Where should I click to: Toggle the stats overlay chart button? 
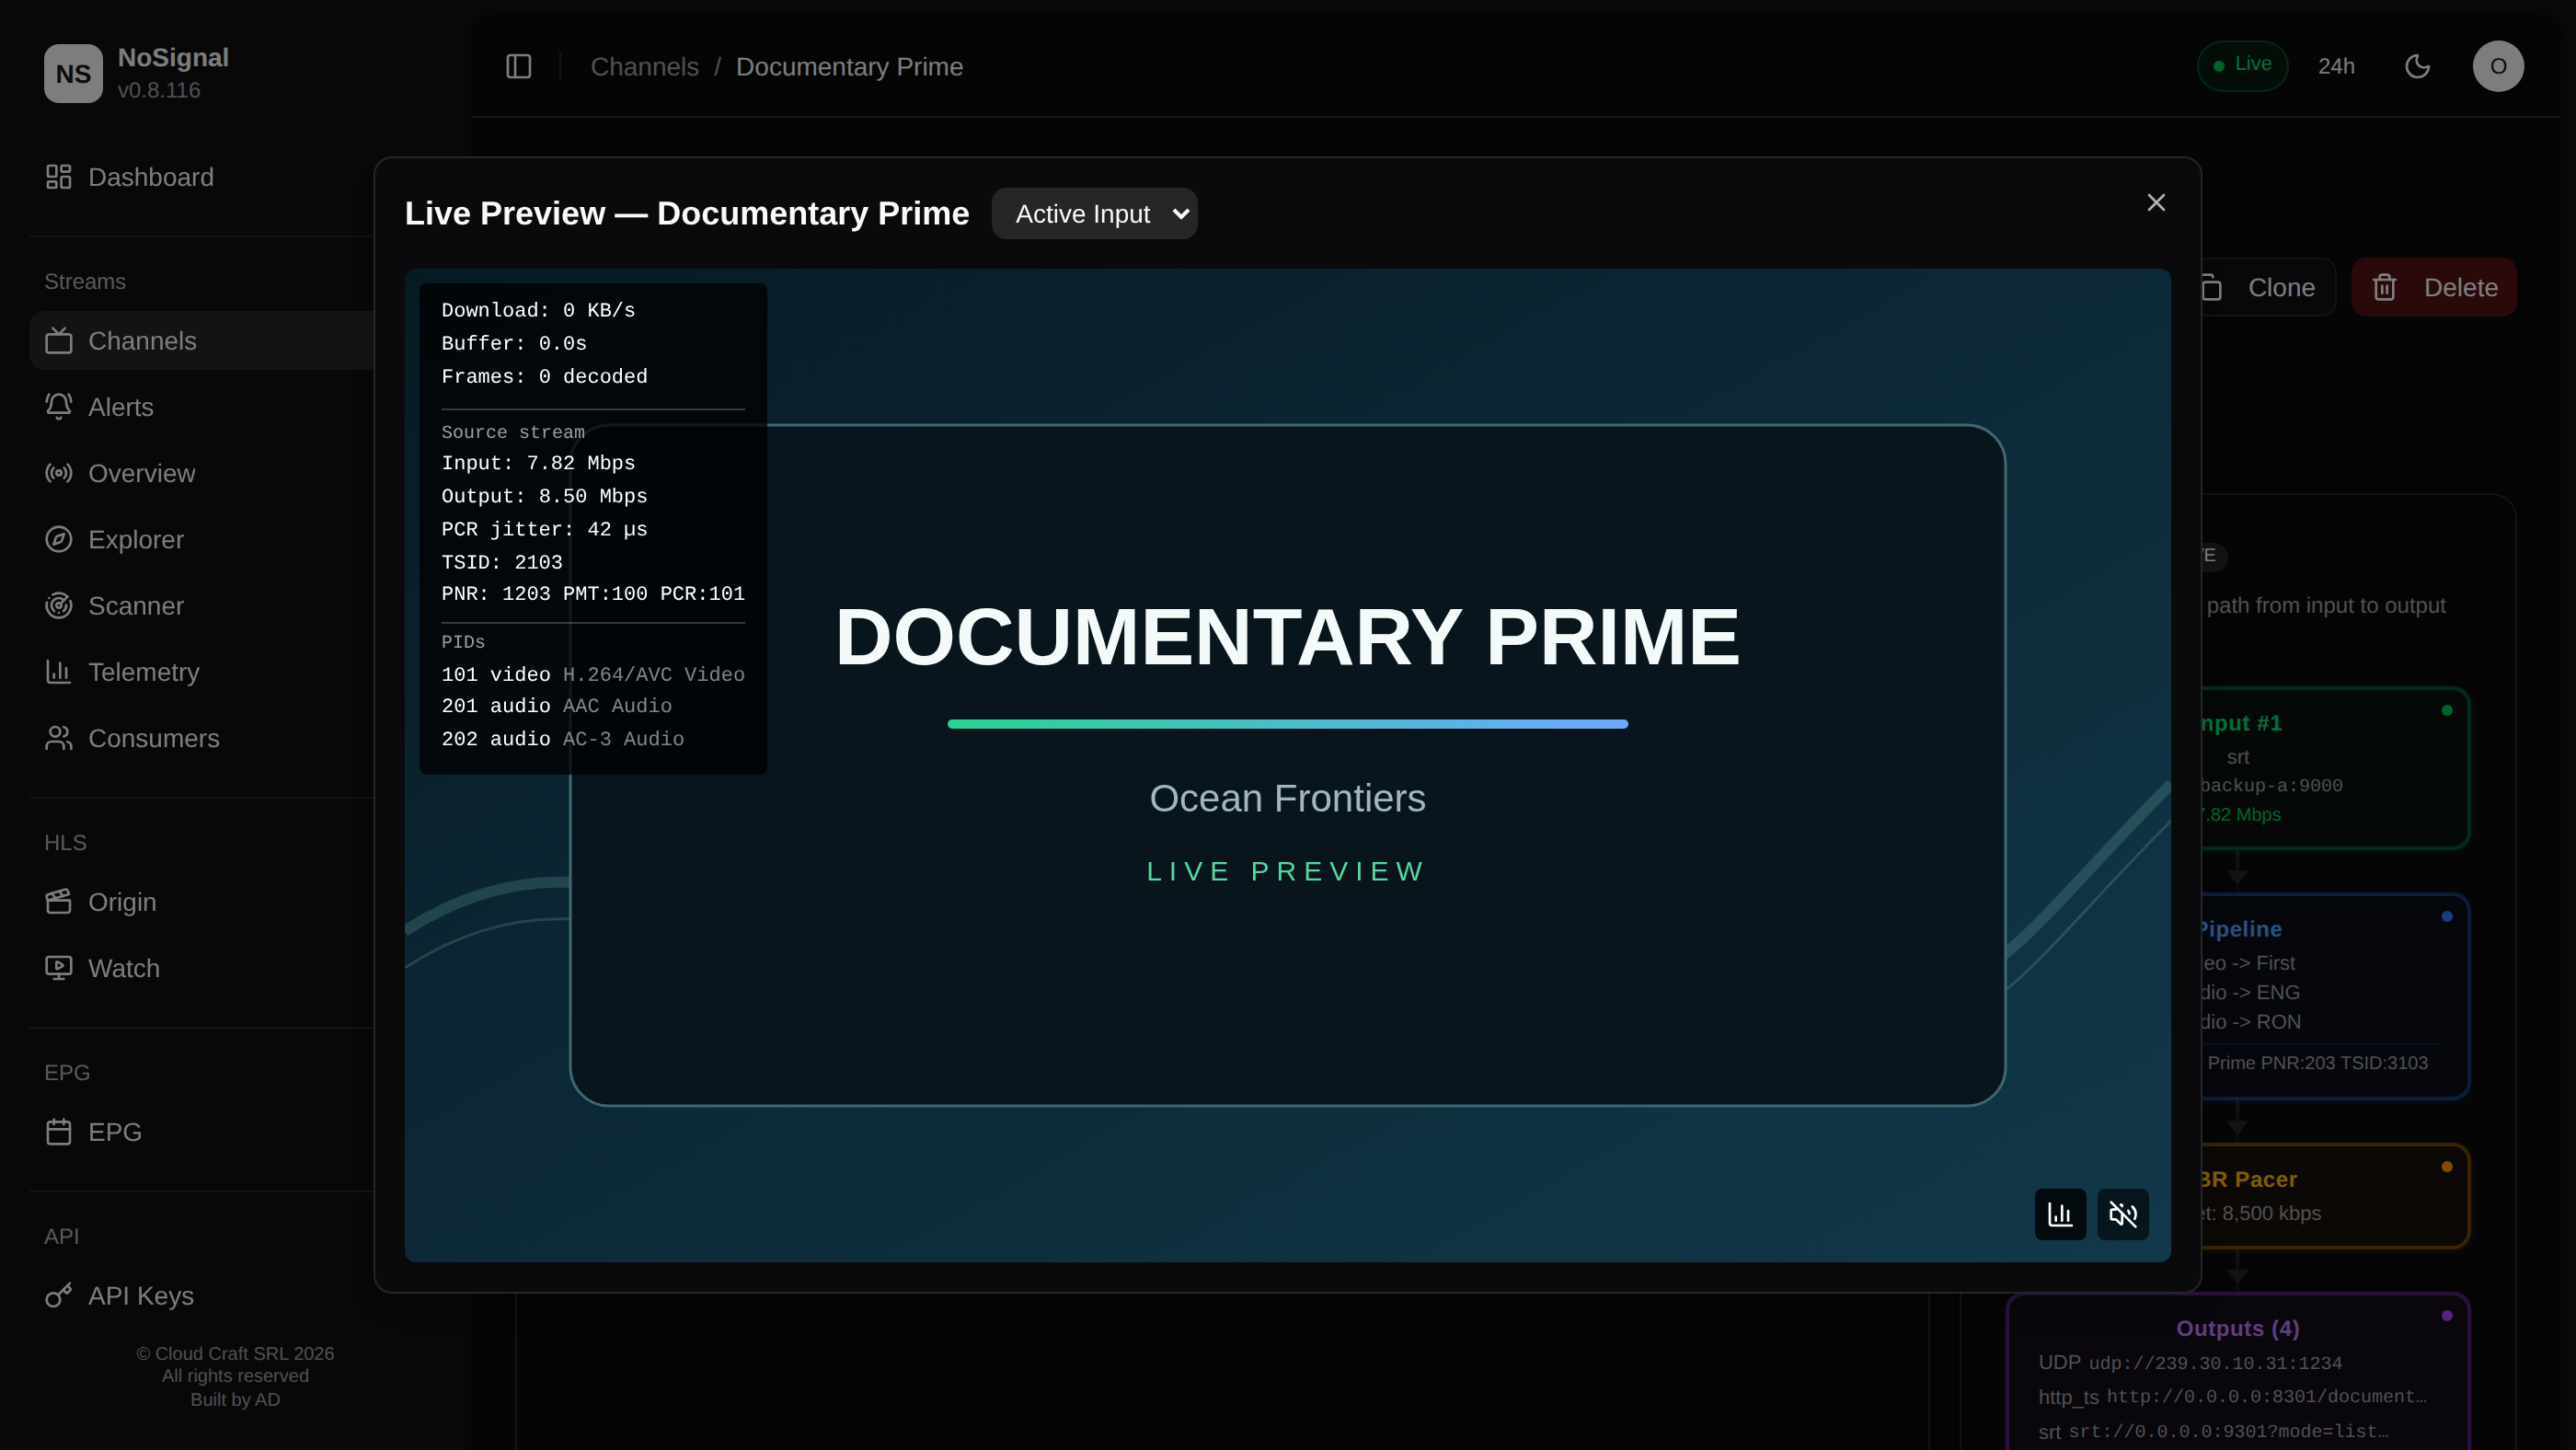click(x=2060, y=1214)
